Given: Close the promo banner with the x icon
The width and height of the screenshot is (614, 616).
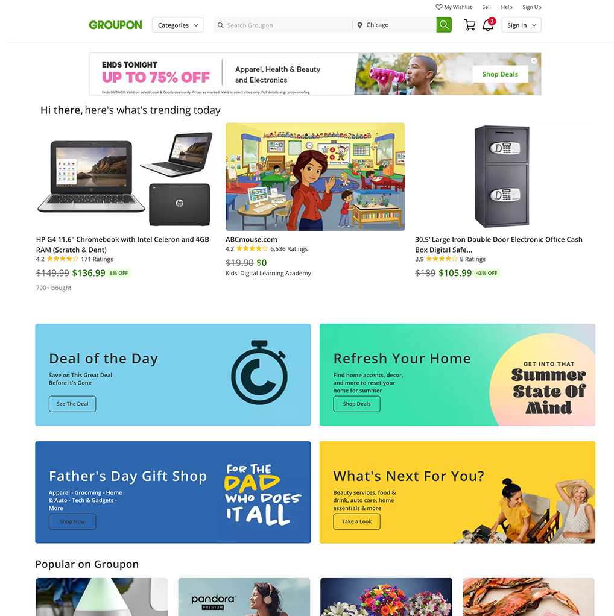Looking at the screenshot, I should [x=534, y=60].
